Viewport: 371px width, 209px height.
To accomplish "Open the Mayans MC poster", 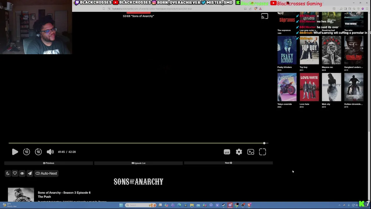I will (x=332, y=50).
